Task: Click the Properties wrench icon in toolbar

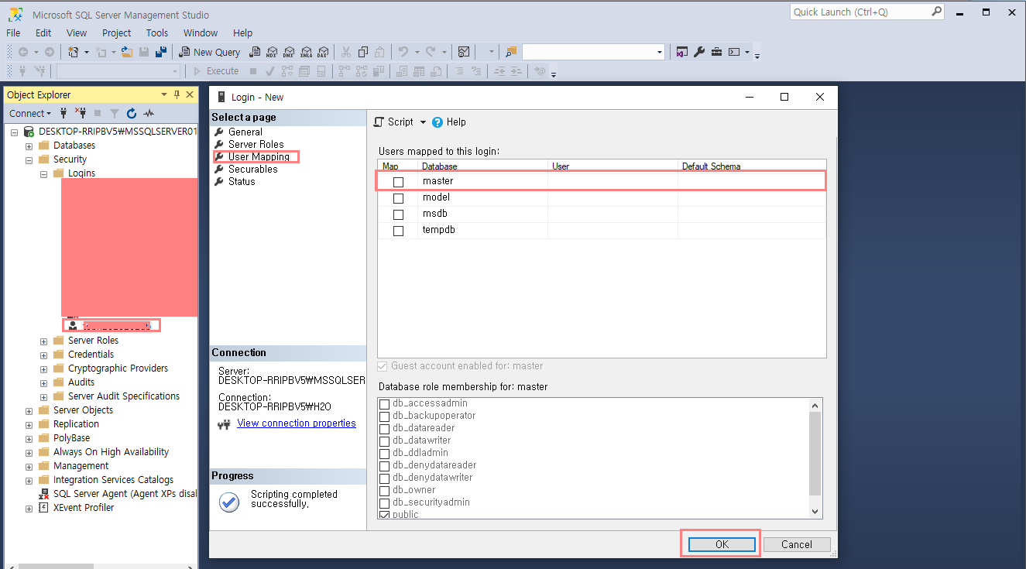Action: point(699,52)
